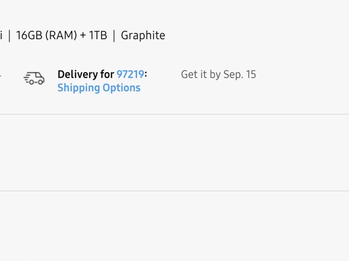349x261 pixels.
Task: Click the cut-off letter "i" at left edge
Action: click(1, 35)
